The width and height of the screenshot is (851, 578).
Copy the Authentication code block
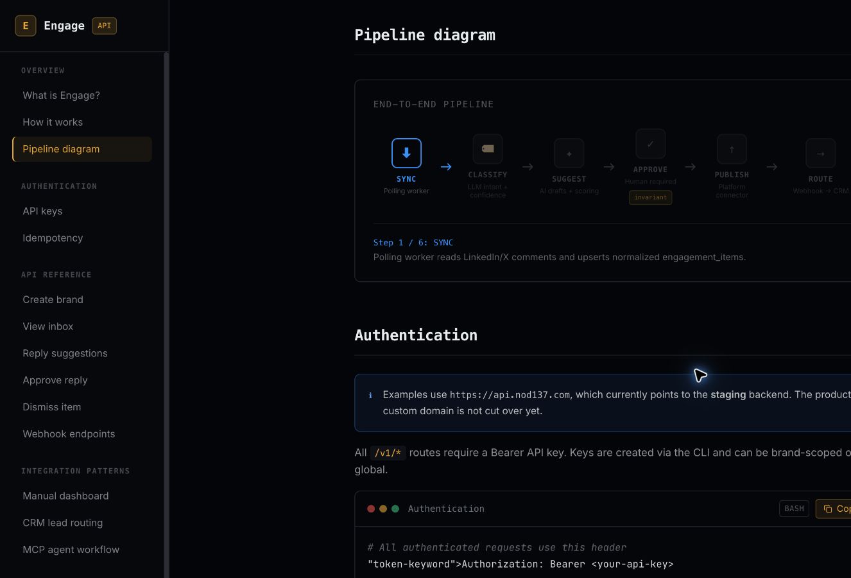834,509
